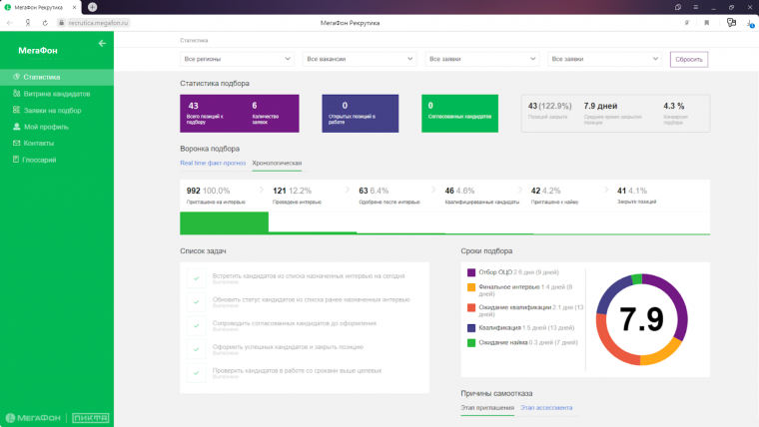This screenshot has height=427, width=759.
Task: Click the Контакты envelope icon
Action: pyautogui.click(x=17, y=143)
